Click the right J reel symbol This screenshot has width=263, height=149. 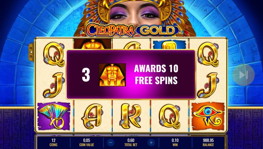pos(208,85)
